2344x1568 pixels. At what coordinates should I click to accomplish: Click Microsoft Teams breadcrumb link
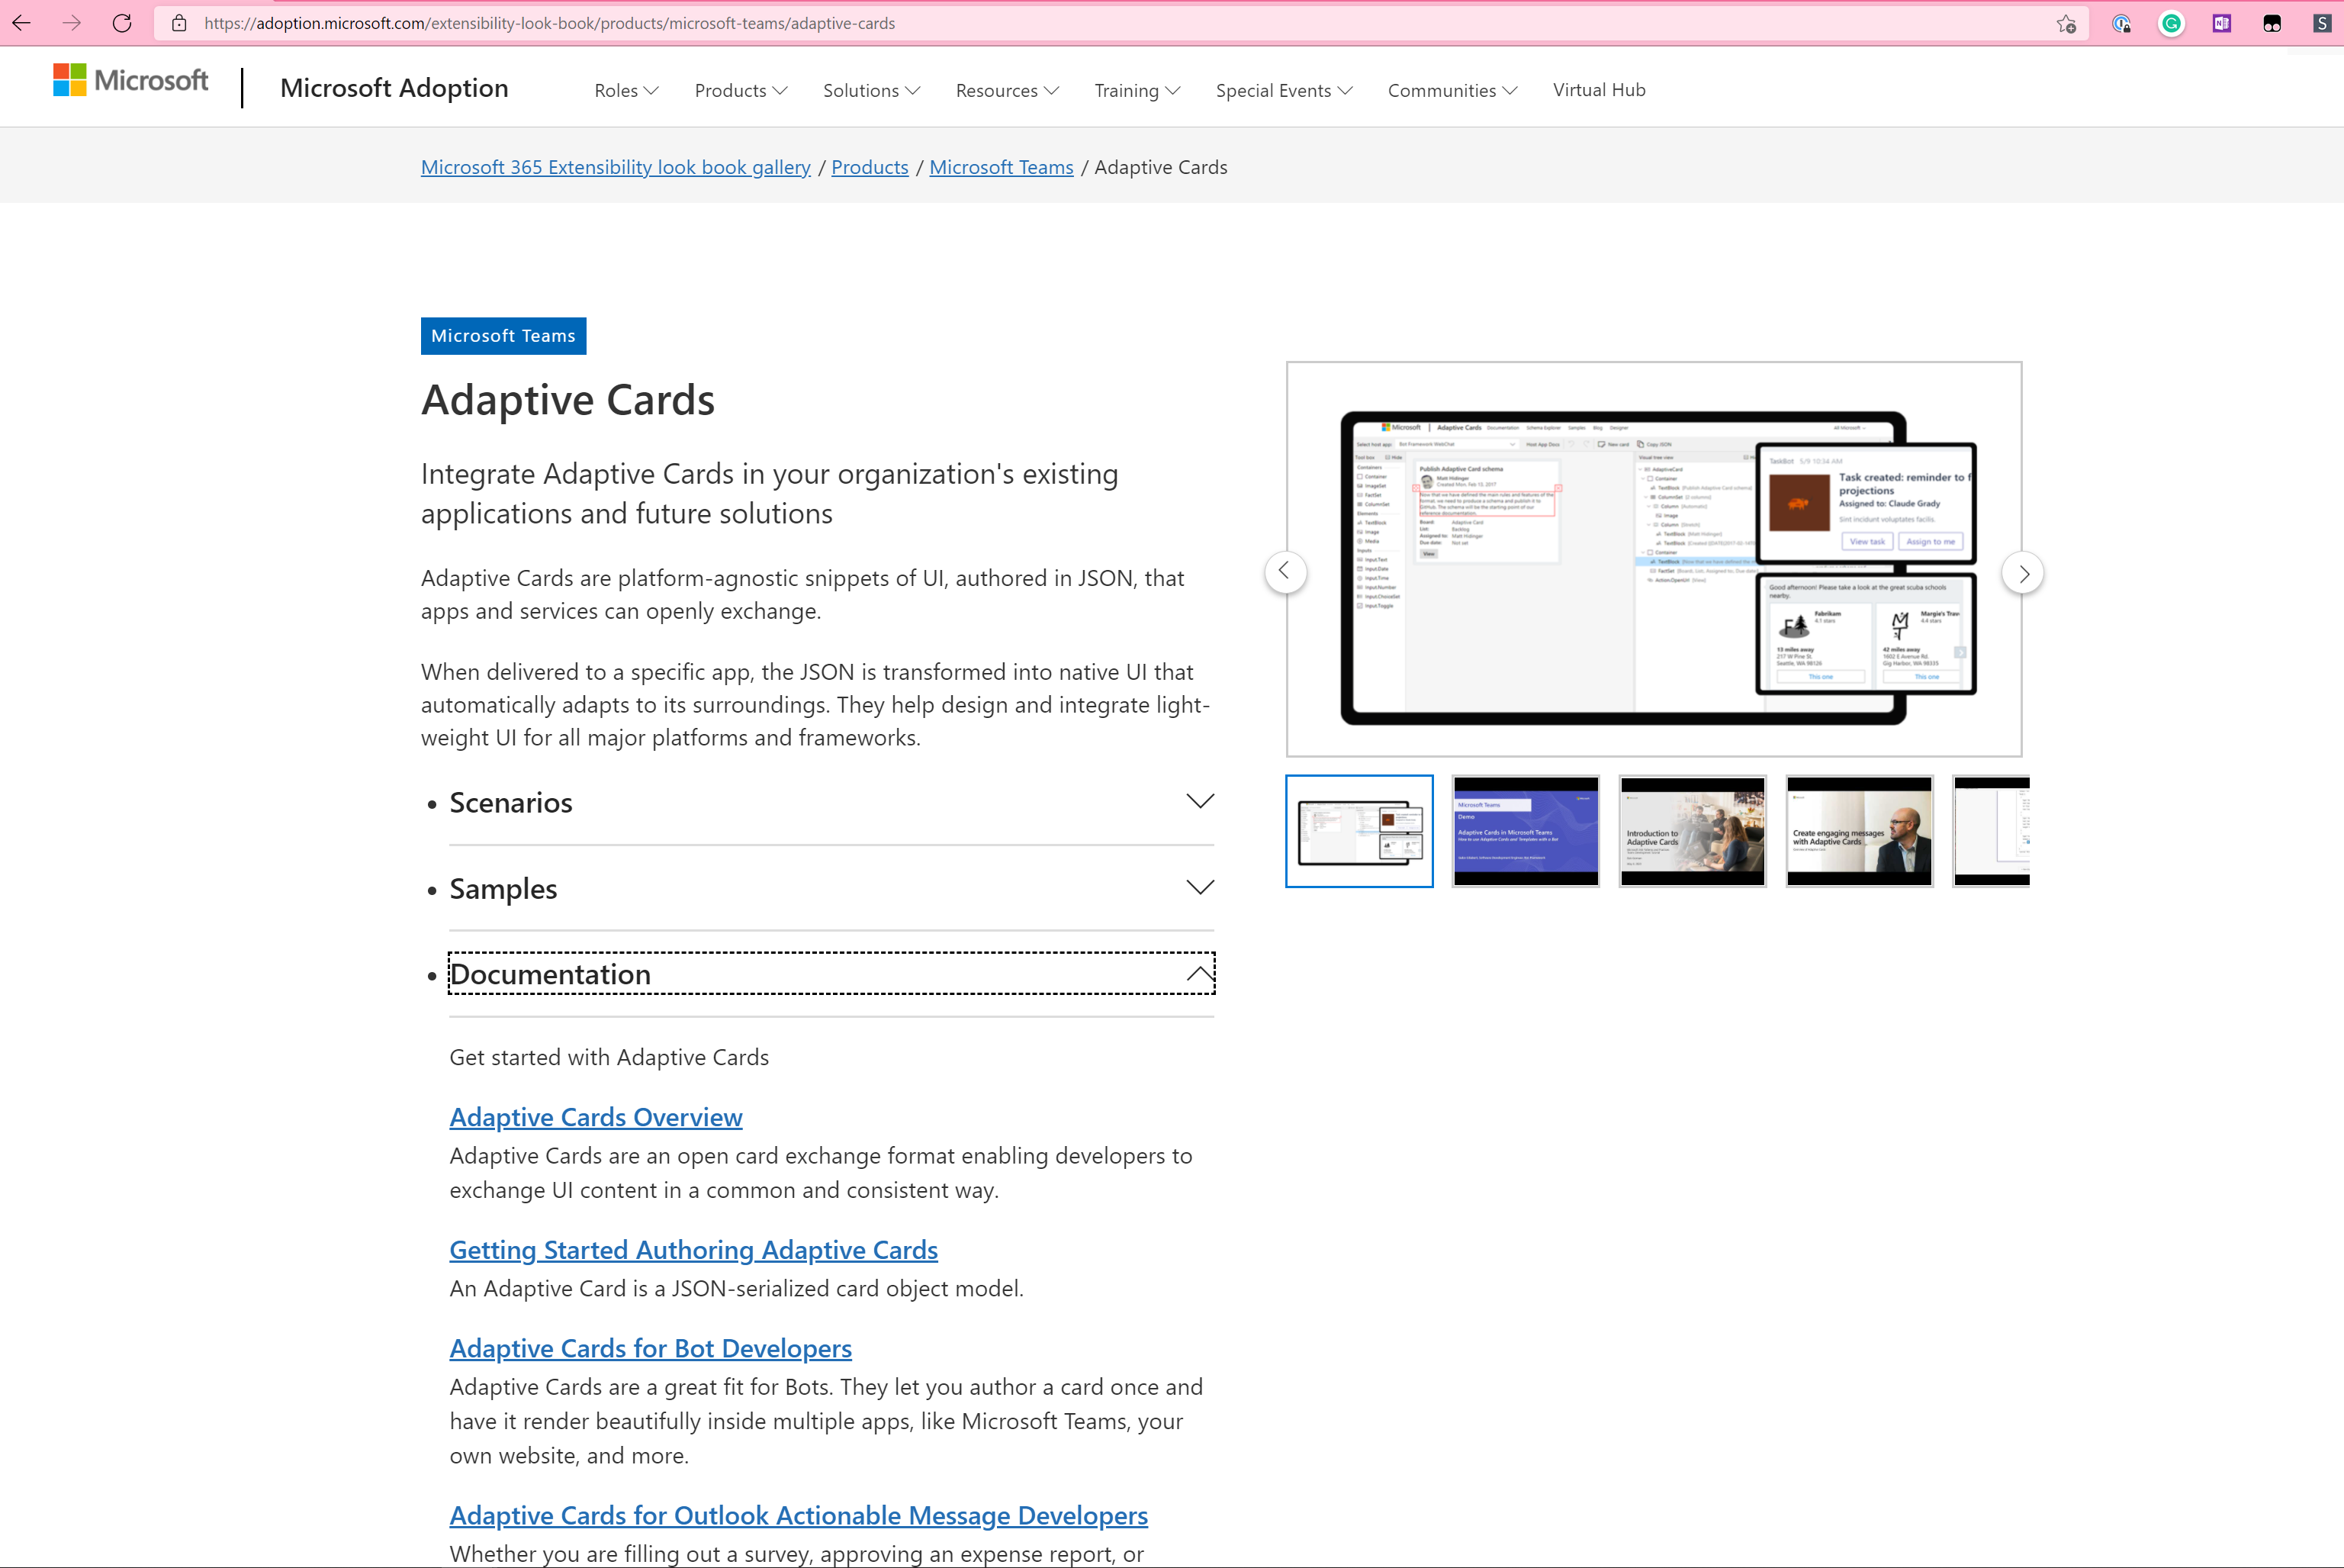pos(1001,167)
